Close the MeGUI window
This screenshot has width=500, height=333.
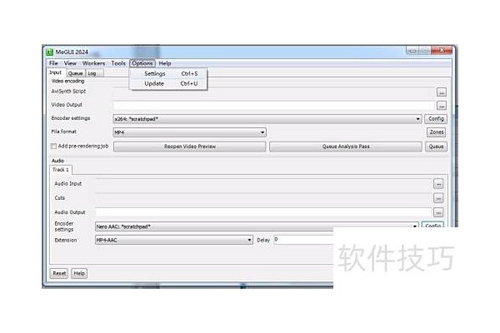tap(442, 50)
